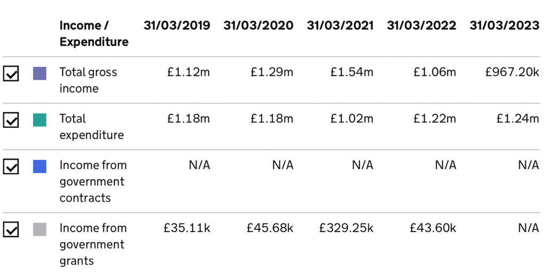Click the Total gross income row label
Screen dimensions: 547x274
point(88,80)
